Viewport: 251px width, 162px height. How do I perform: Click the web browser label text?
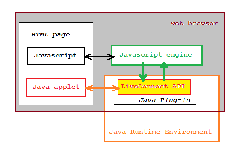pos(194,24)
